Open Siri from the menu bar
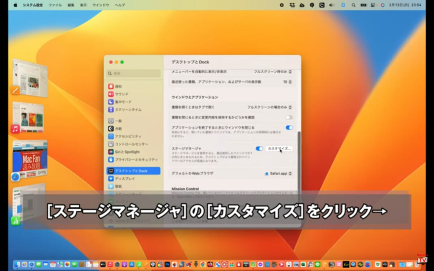434x271 pixels. pos(383,5)
